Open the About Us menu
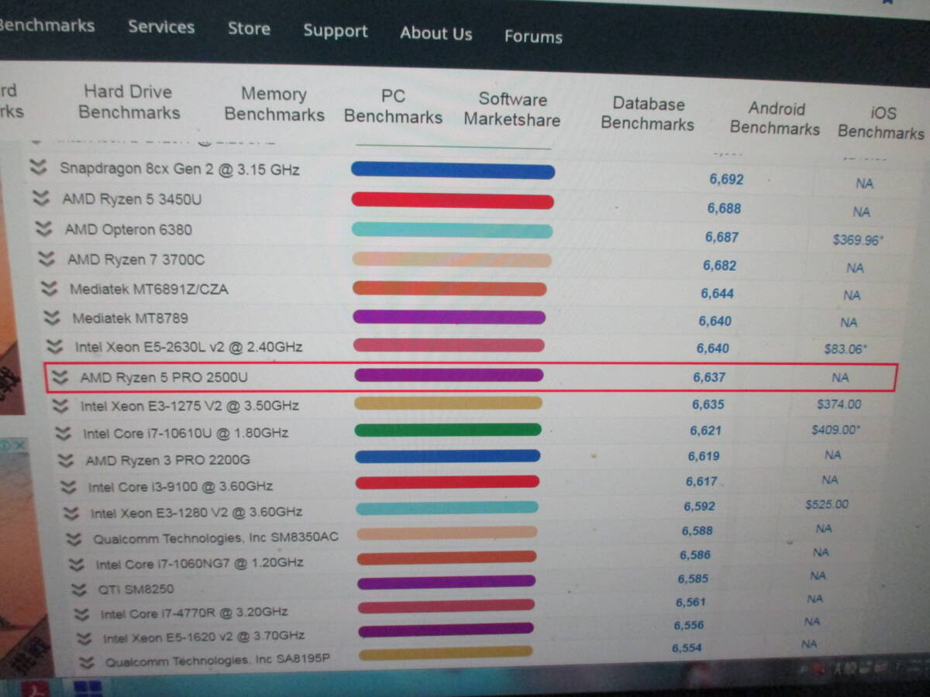The image size is (930, 697). (436, 34)
